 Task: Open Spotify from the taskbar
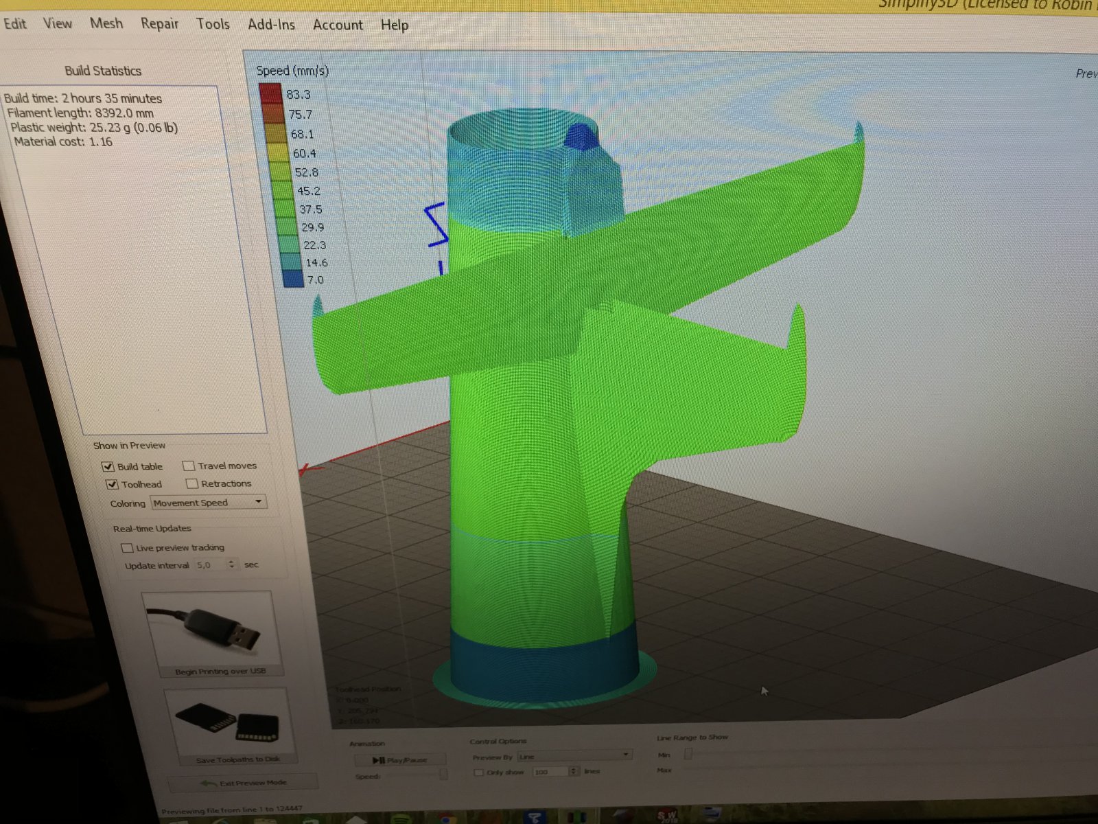[x=402, y=819]
